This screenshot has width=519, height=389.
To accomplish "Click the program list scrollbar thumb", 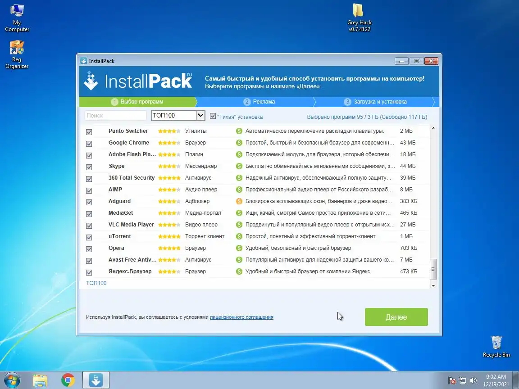I will 433,269.
